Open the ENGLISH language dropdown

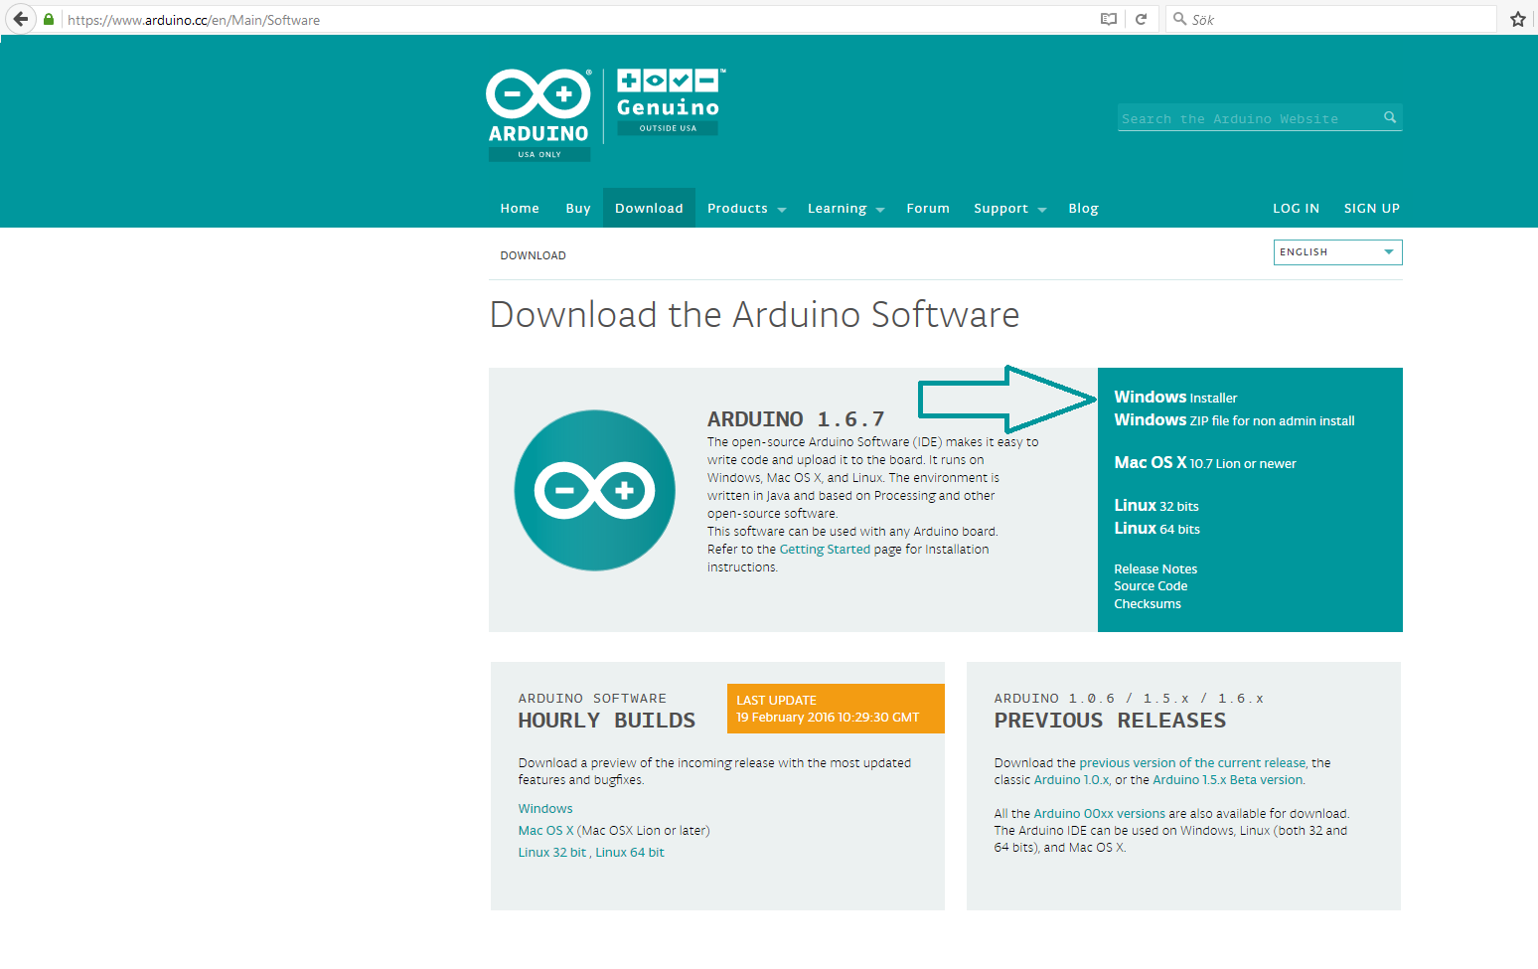coord(1337,252)
